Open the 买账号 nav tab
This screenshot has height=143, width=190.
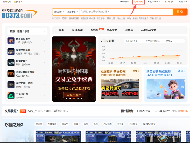pyautogui.click(x=95, y=30)
